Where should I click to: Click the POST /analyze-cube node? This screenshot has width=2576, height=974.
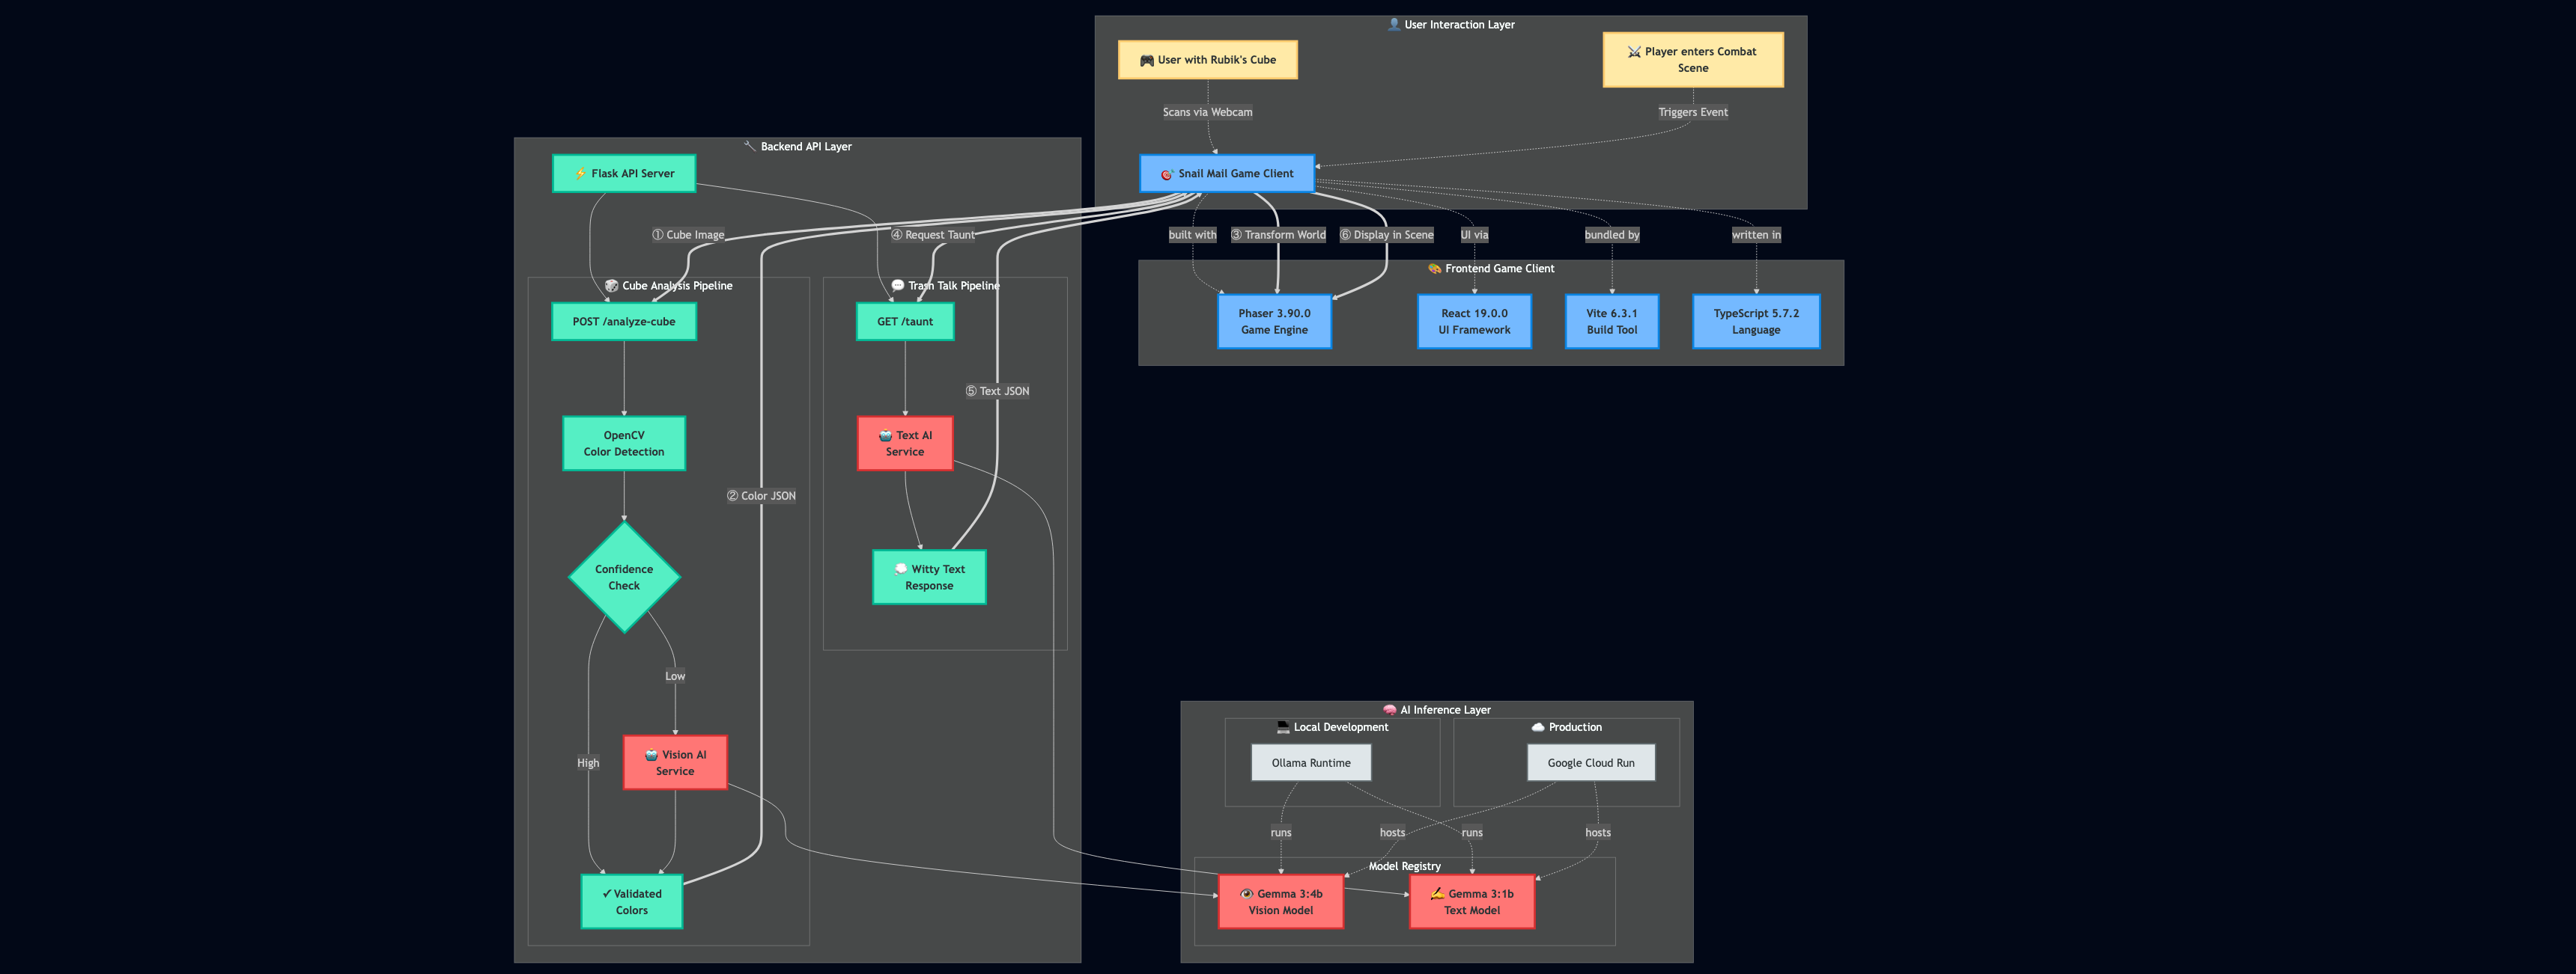624,322
